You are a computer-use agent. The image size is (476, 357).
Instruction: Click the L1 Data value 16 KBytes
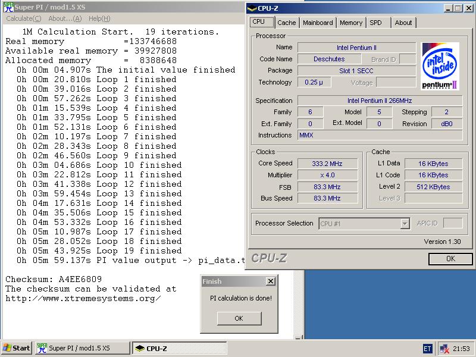(433, 164)
